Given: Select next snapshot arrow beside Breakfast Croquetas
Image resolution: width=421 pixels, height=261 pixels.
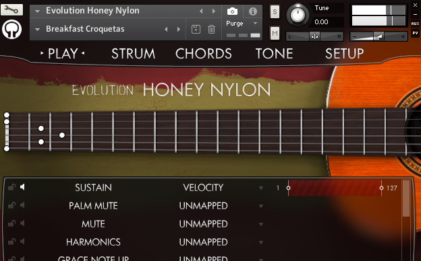Looking at the screenshot, I should click(x=179, y=29).
